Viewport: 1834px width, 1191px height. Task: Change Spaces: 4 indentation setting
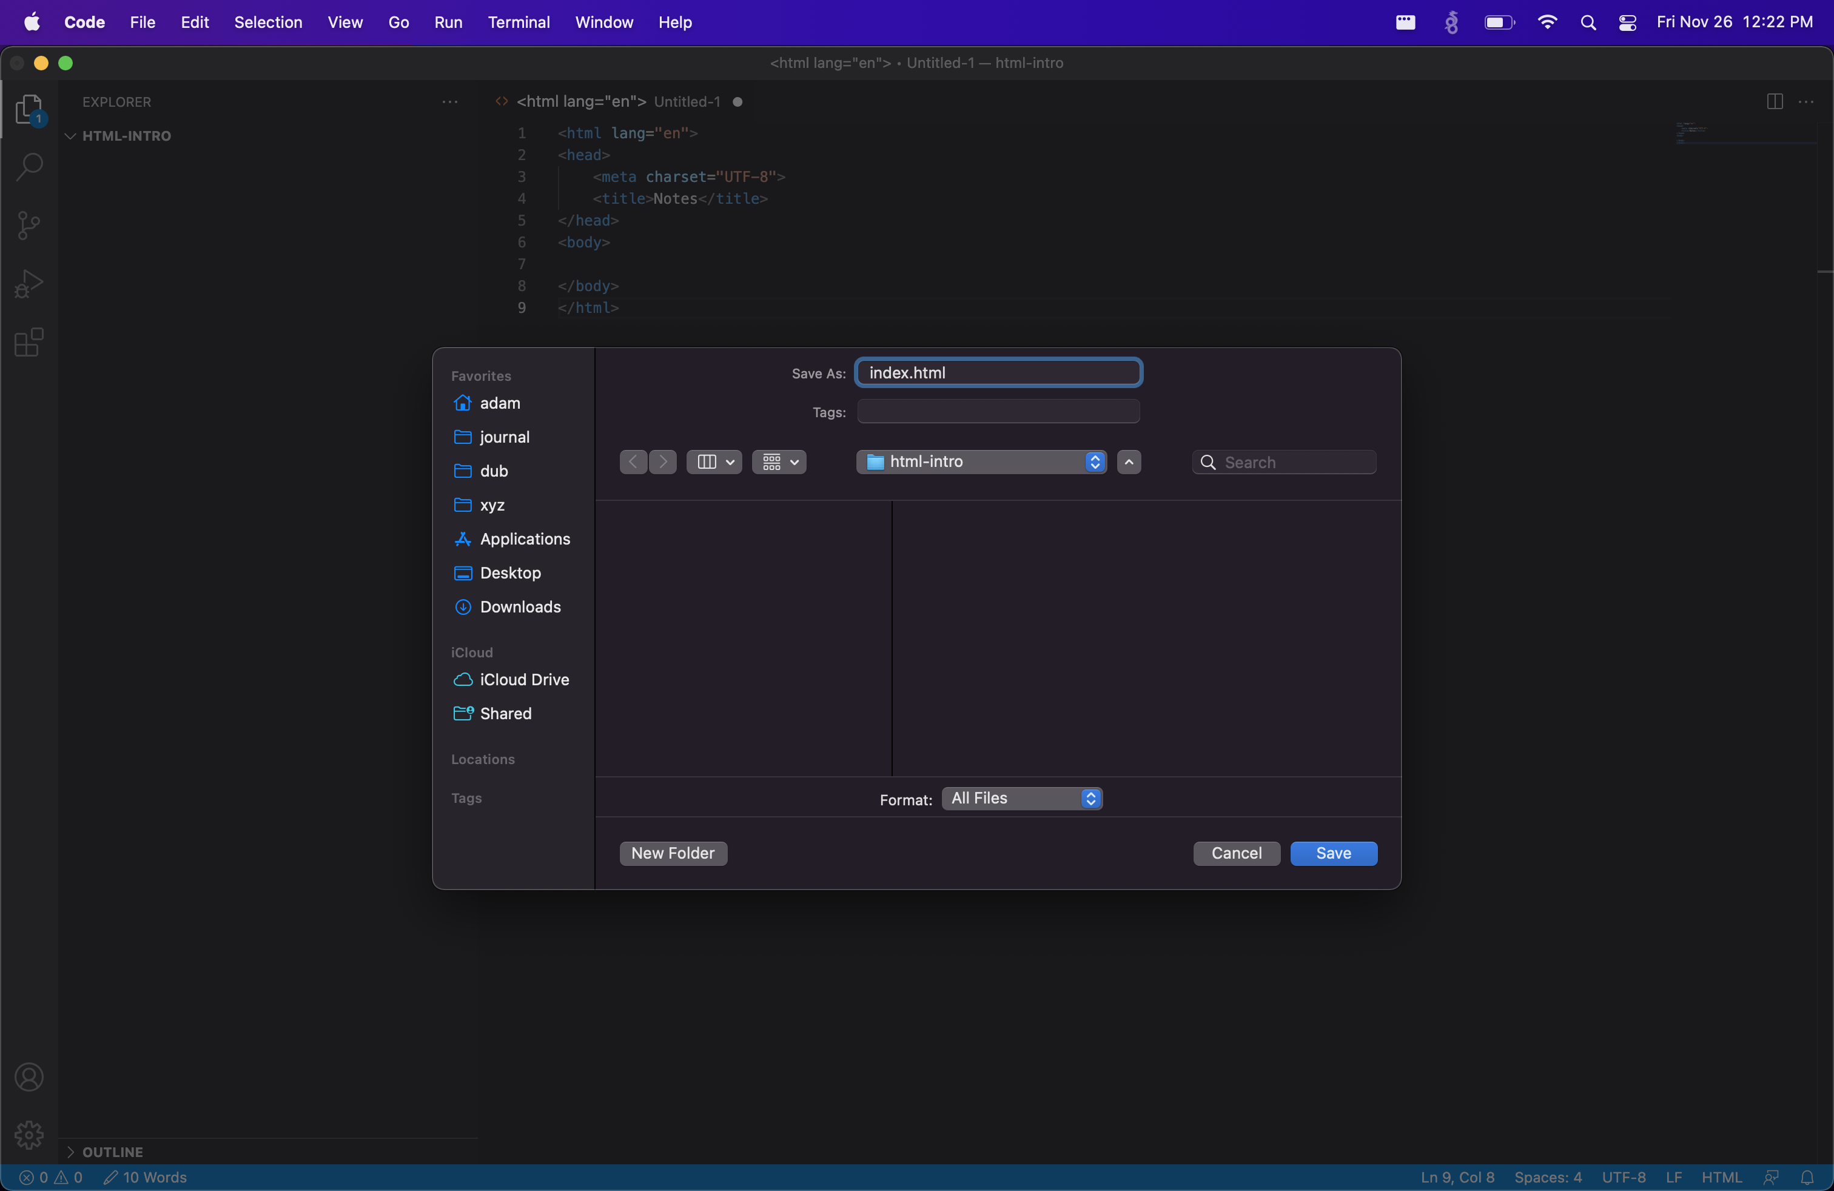[1547, 1177]
